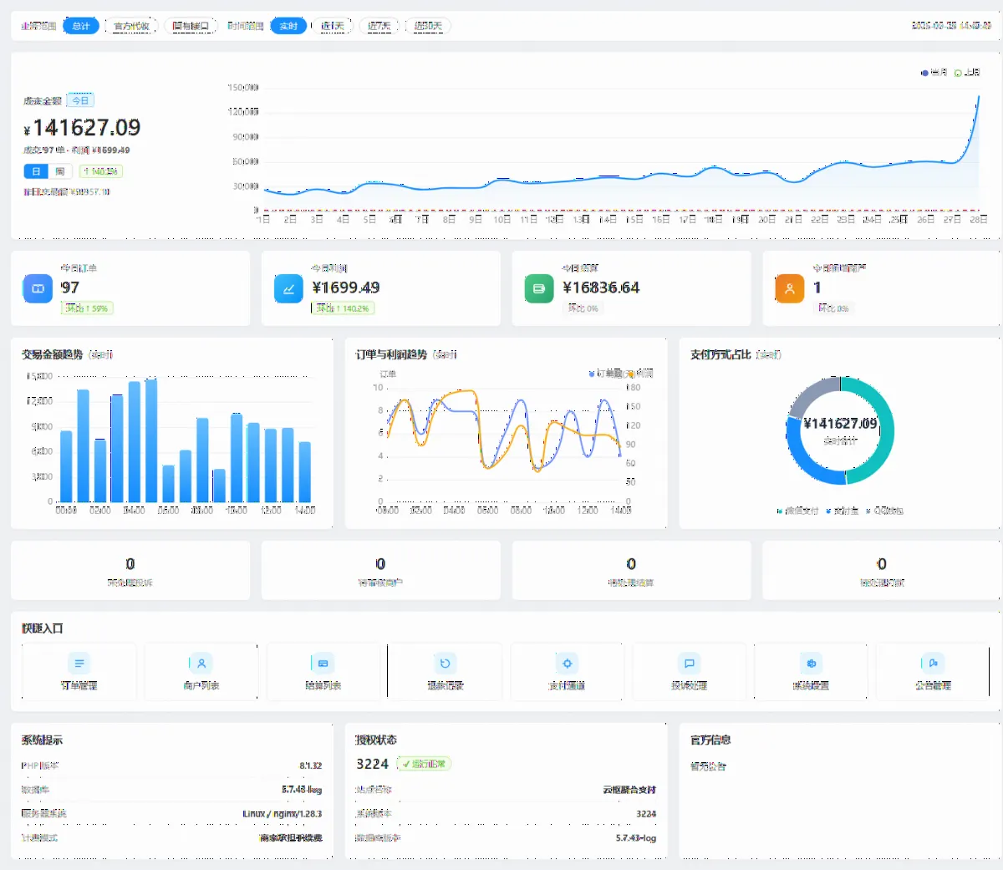Viewport: 1003px width, 870px height.
Task: Click the 支付通道 shortcut label
Action: coord(568,685)
